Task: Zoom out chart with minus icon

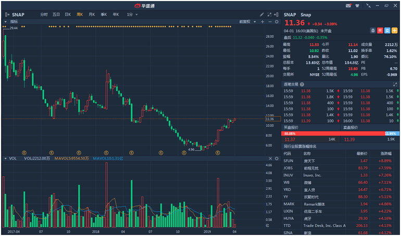Action: pos(270,22)
